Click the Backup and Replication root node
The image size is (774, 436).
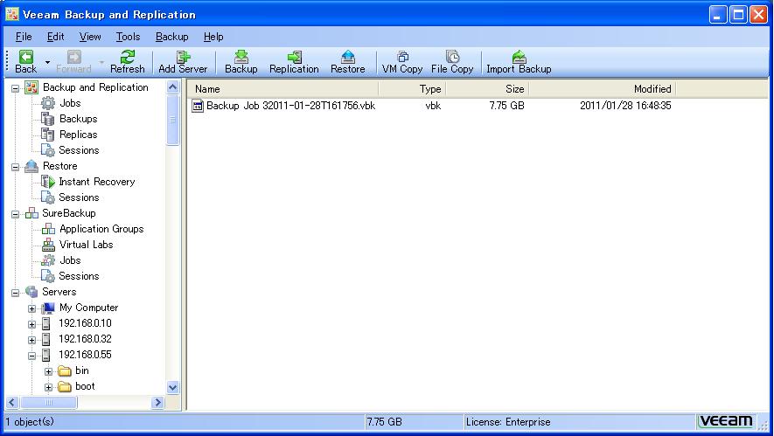tap(95, 87)
